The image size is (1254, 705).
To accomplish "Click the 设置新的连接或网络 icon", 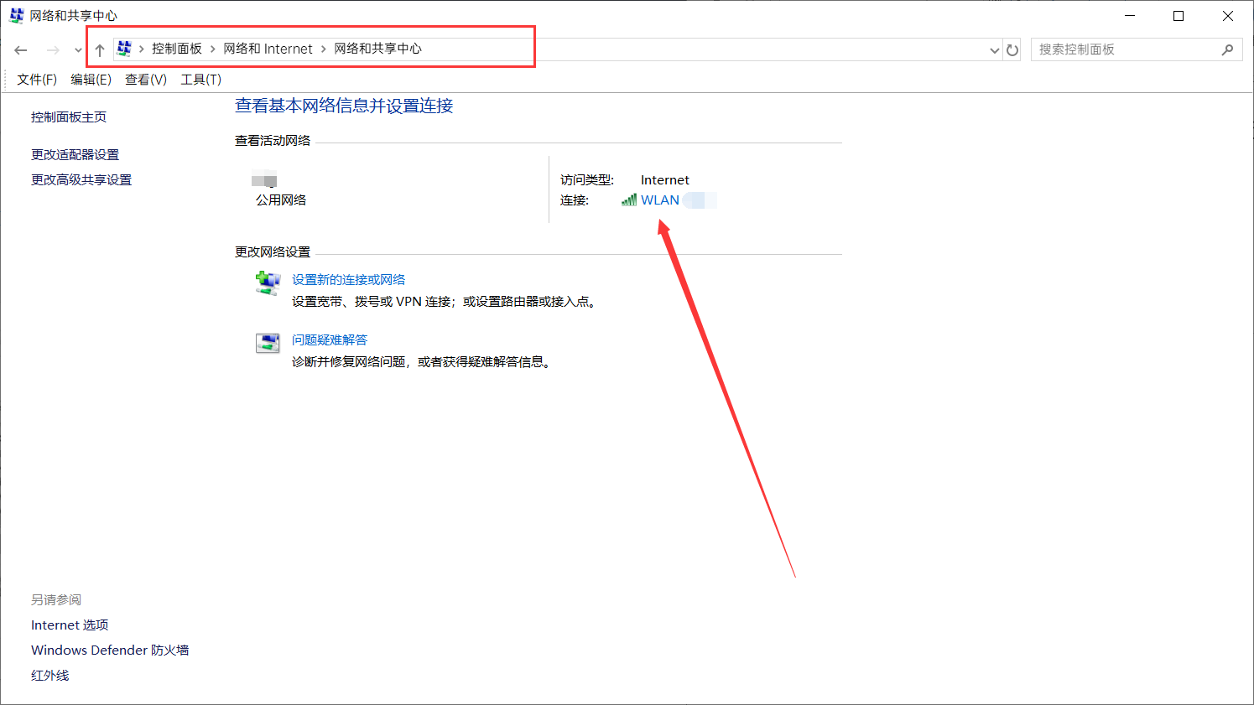I will [268, 283].
